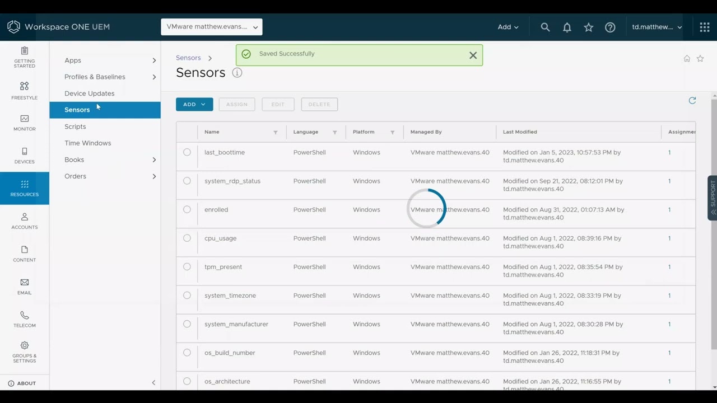
Task: Open the tpm_present sensor
Action: [224, 266]
